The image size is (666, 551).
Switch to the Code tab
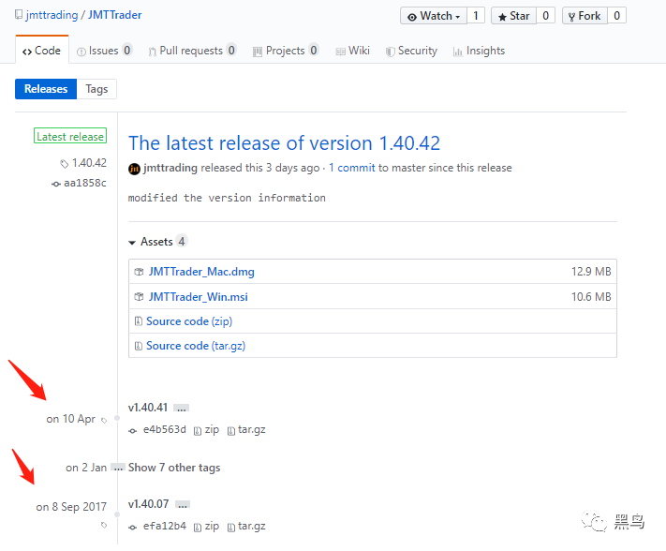(x=41, y=51)
